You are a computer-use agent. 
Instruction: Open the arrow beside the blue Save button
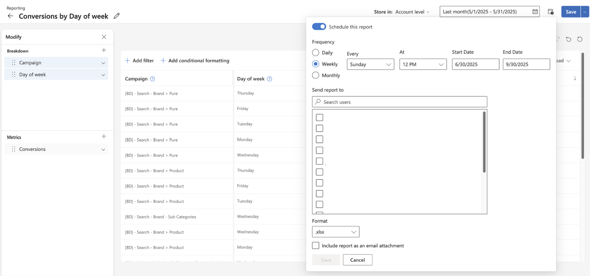[585, 12]
